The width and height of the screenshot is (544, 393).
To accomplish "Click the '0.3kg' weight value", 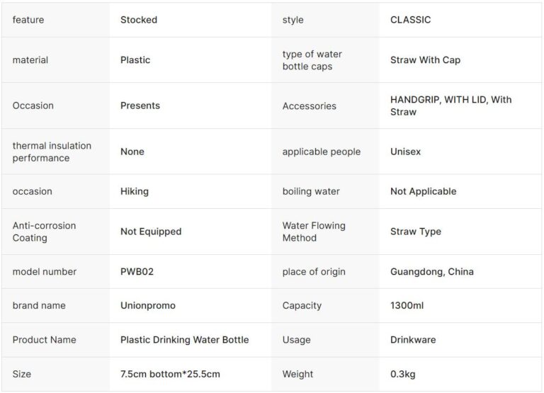I will [403, 373].
